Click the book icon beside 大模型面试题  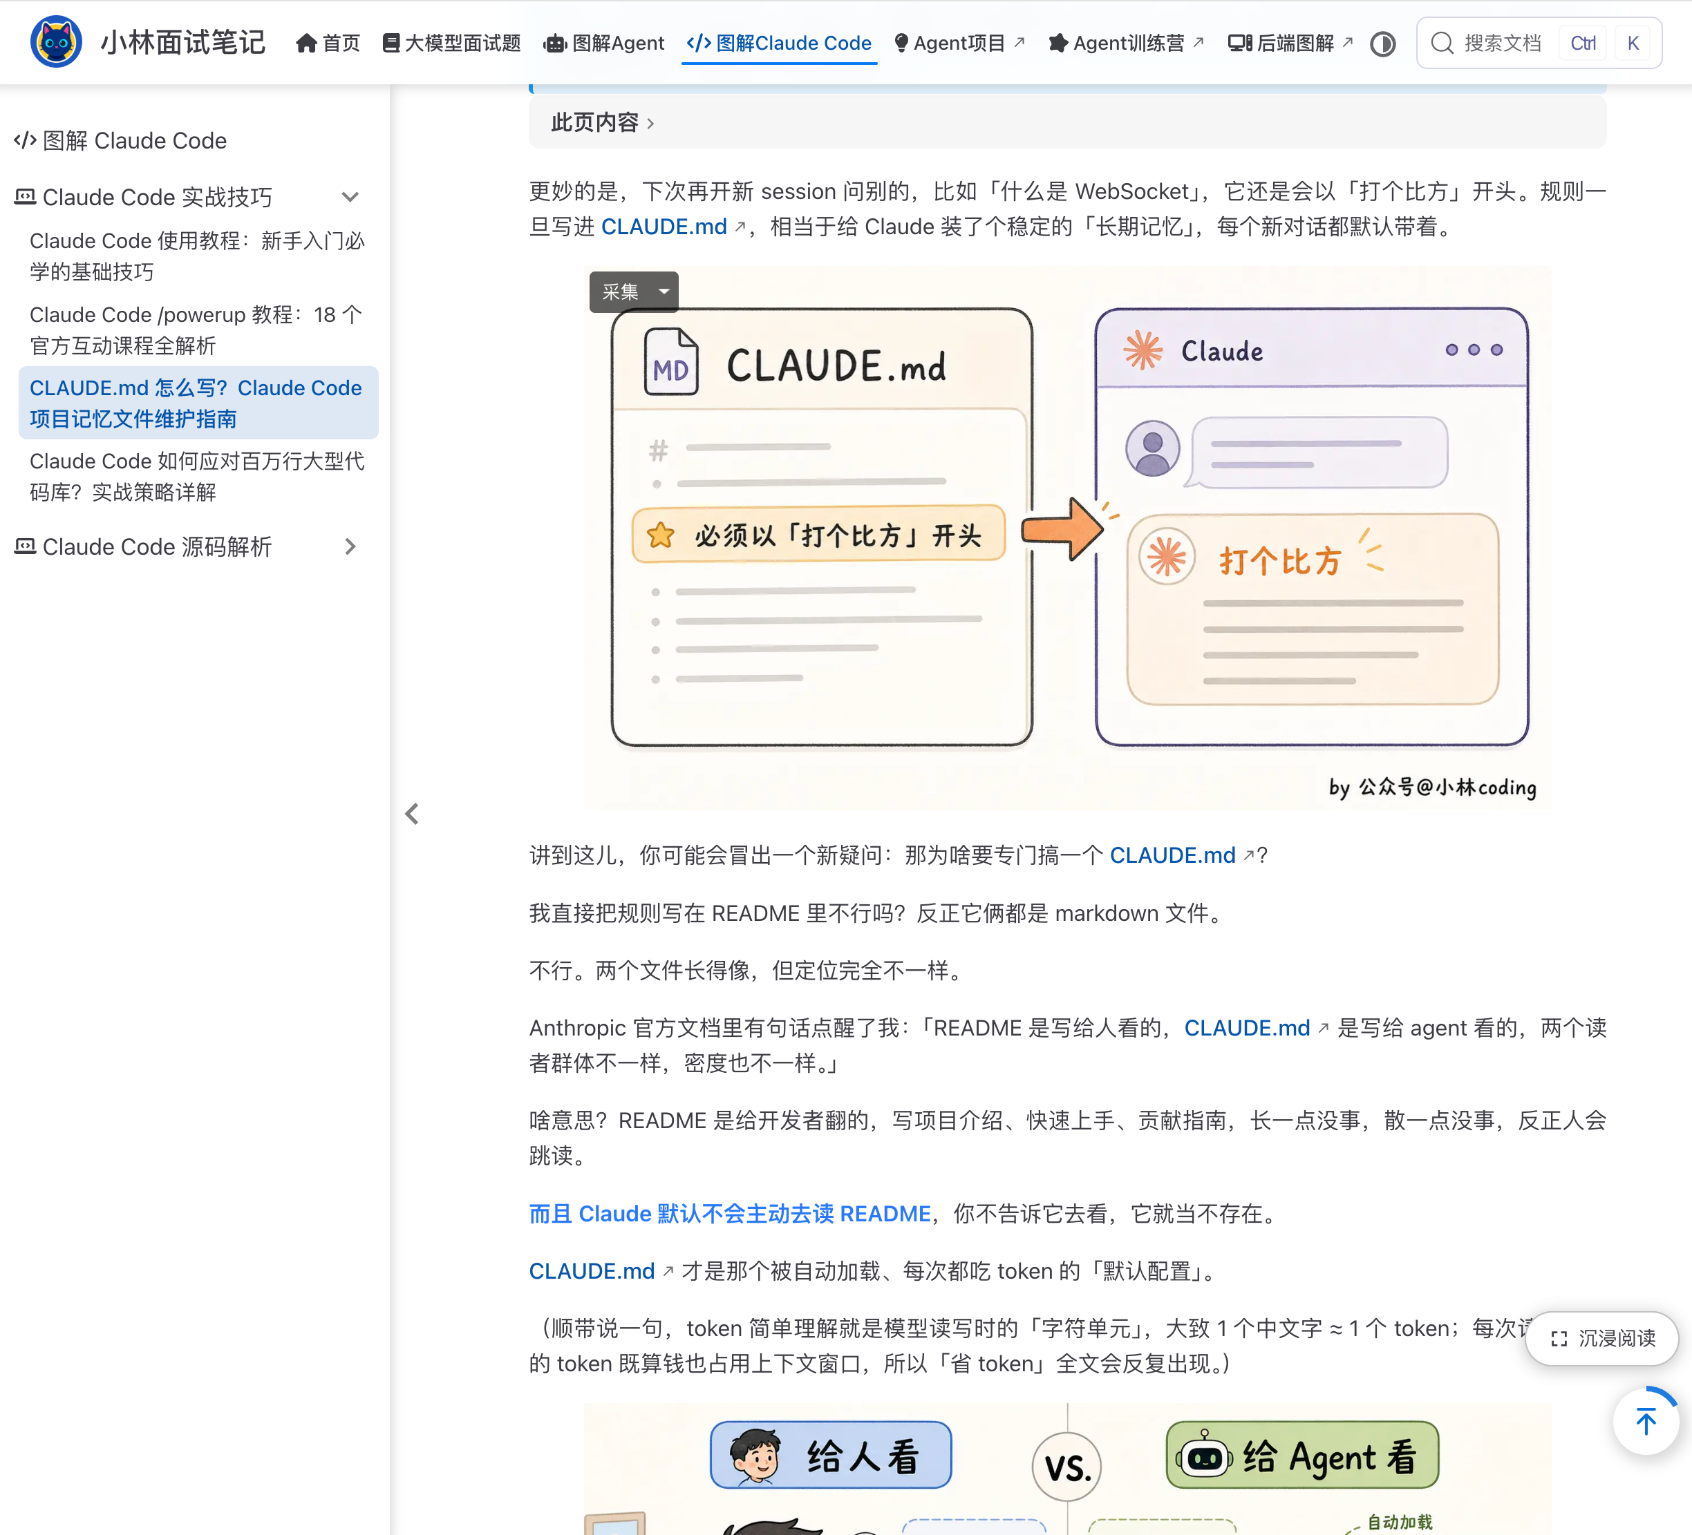(x=391, y=43)
